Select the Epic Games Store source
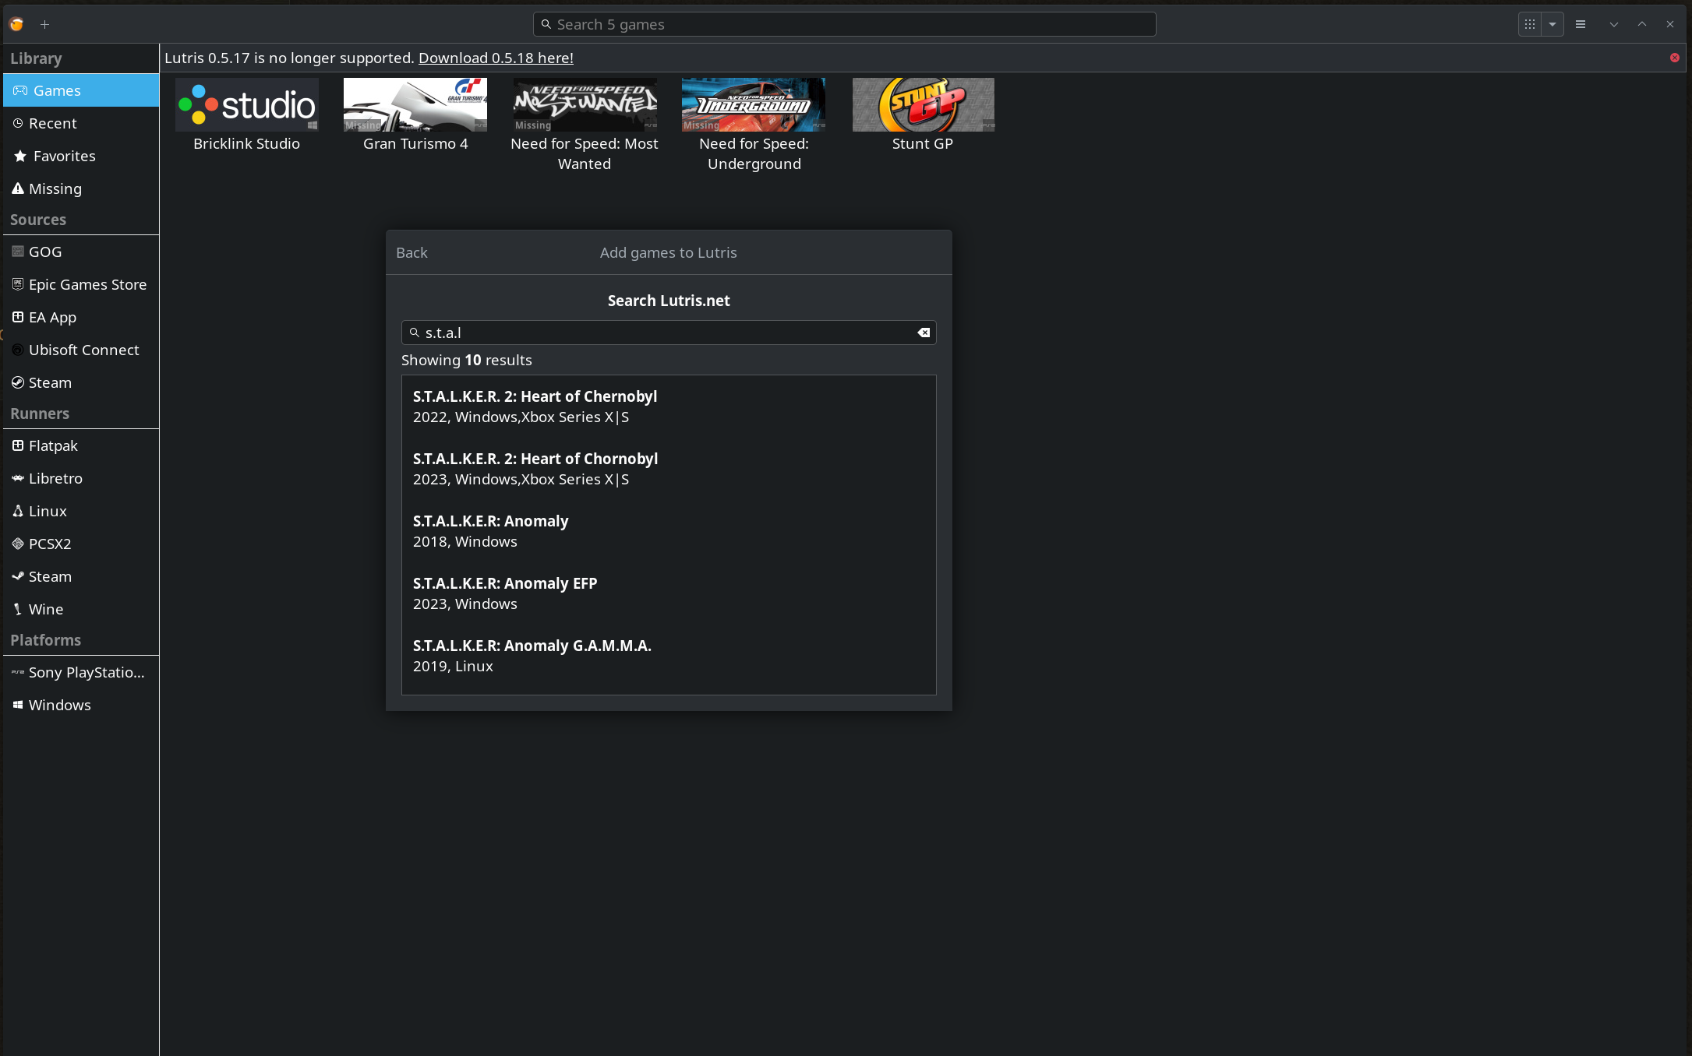 81,284
